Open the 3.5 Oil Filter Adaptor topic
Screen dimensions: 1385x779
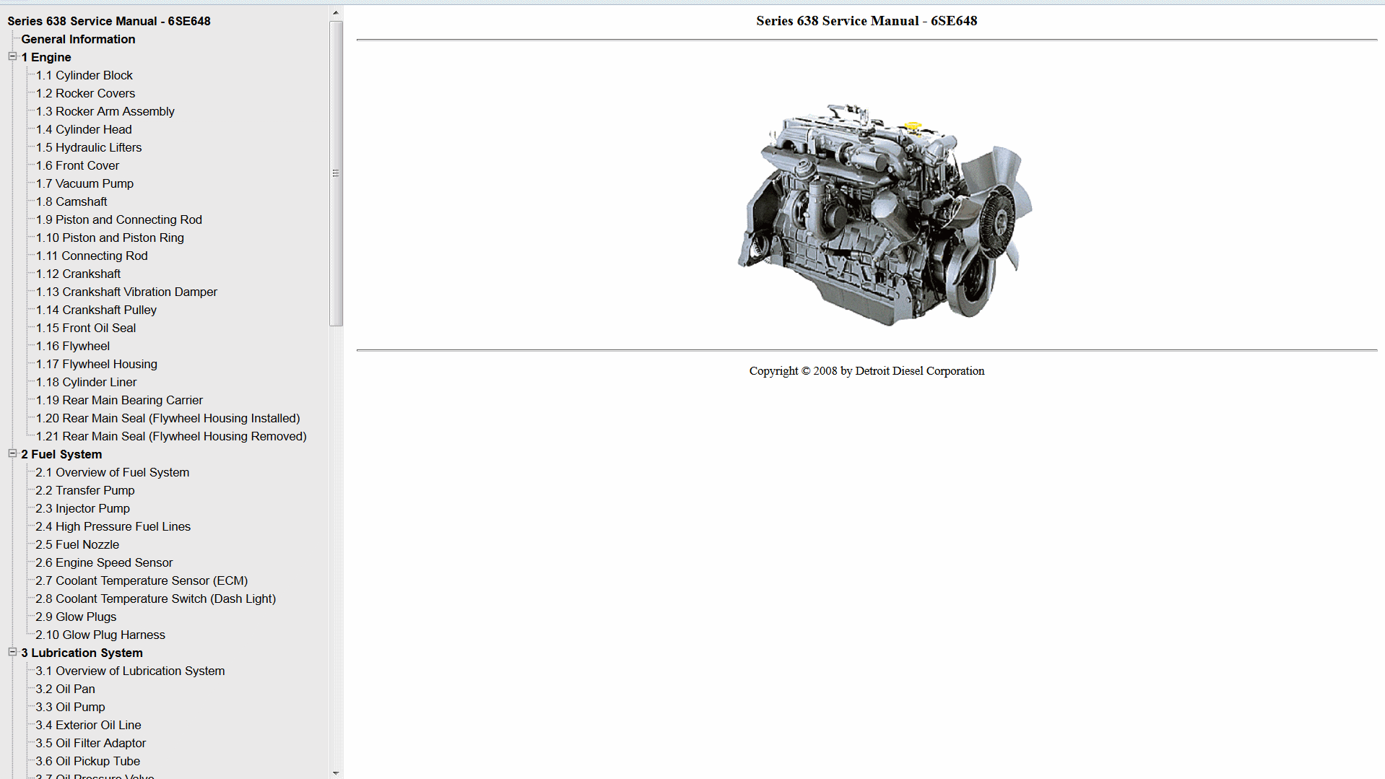[x=90, y=743]
